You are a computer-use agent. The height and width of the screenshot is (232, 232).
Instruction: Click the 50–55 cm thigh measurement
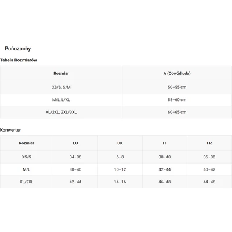[x=177, y=87]
